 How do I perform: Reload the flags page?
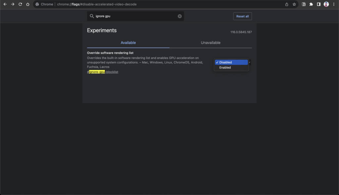[x=21, y=4]
